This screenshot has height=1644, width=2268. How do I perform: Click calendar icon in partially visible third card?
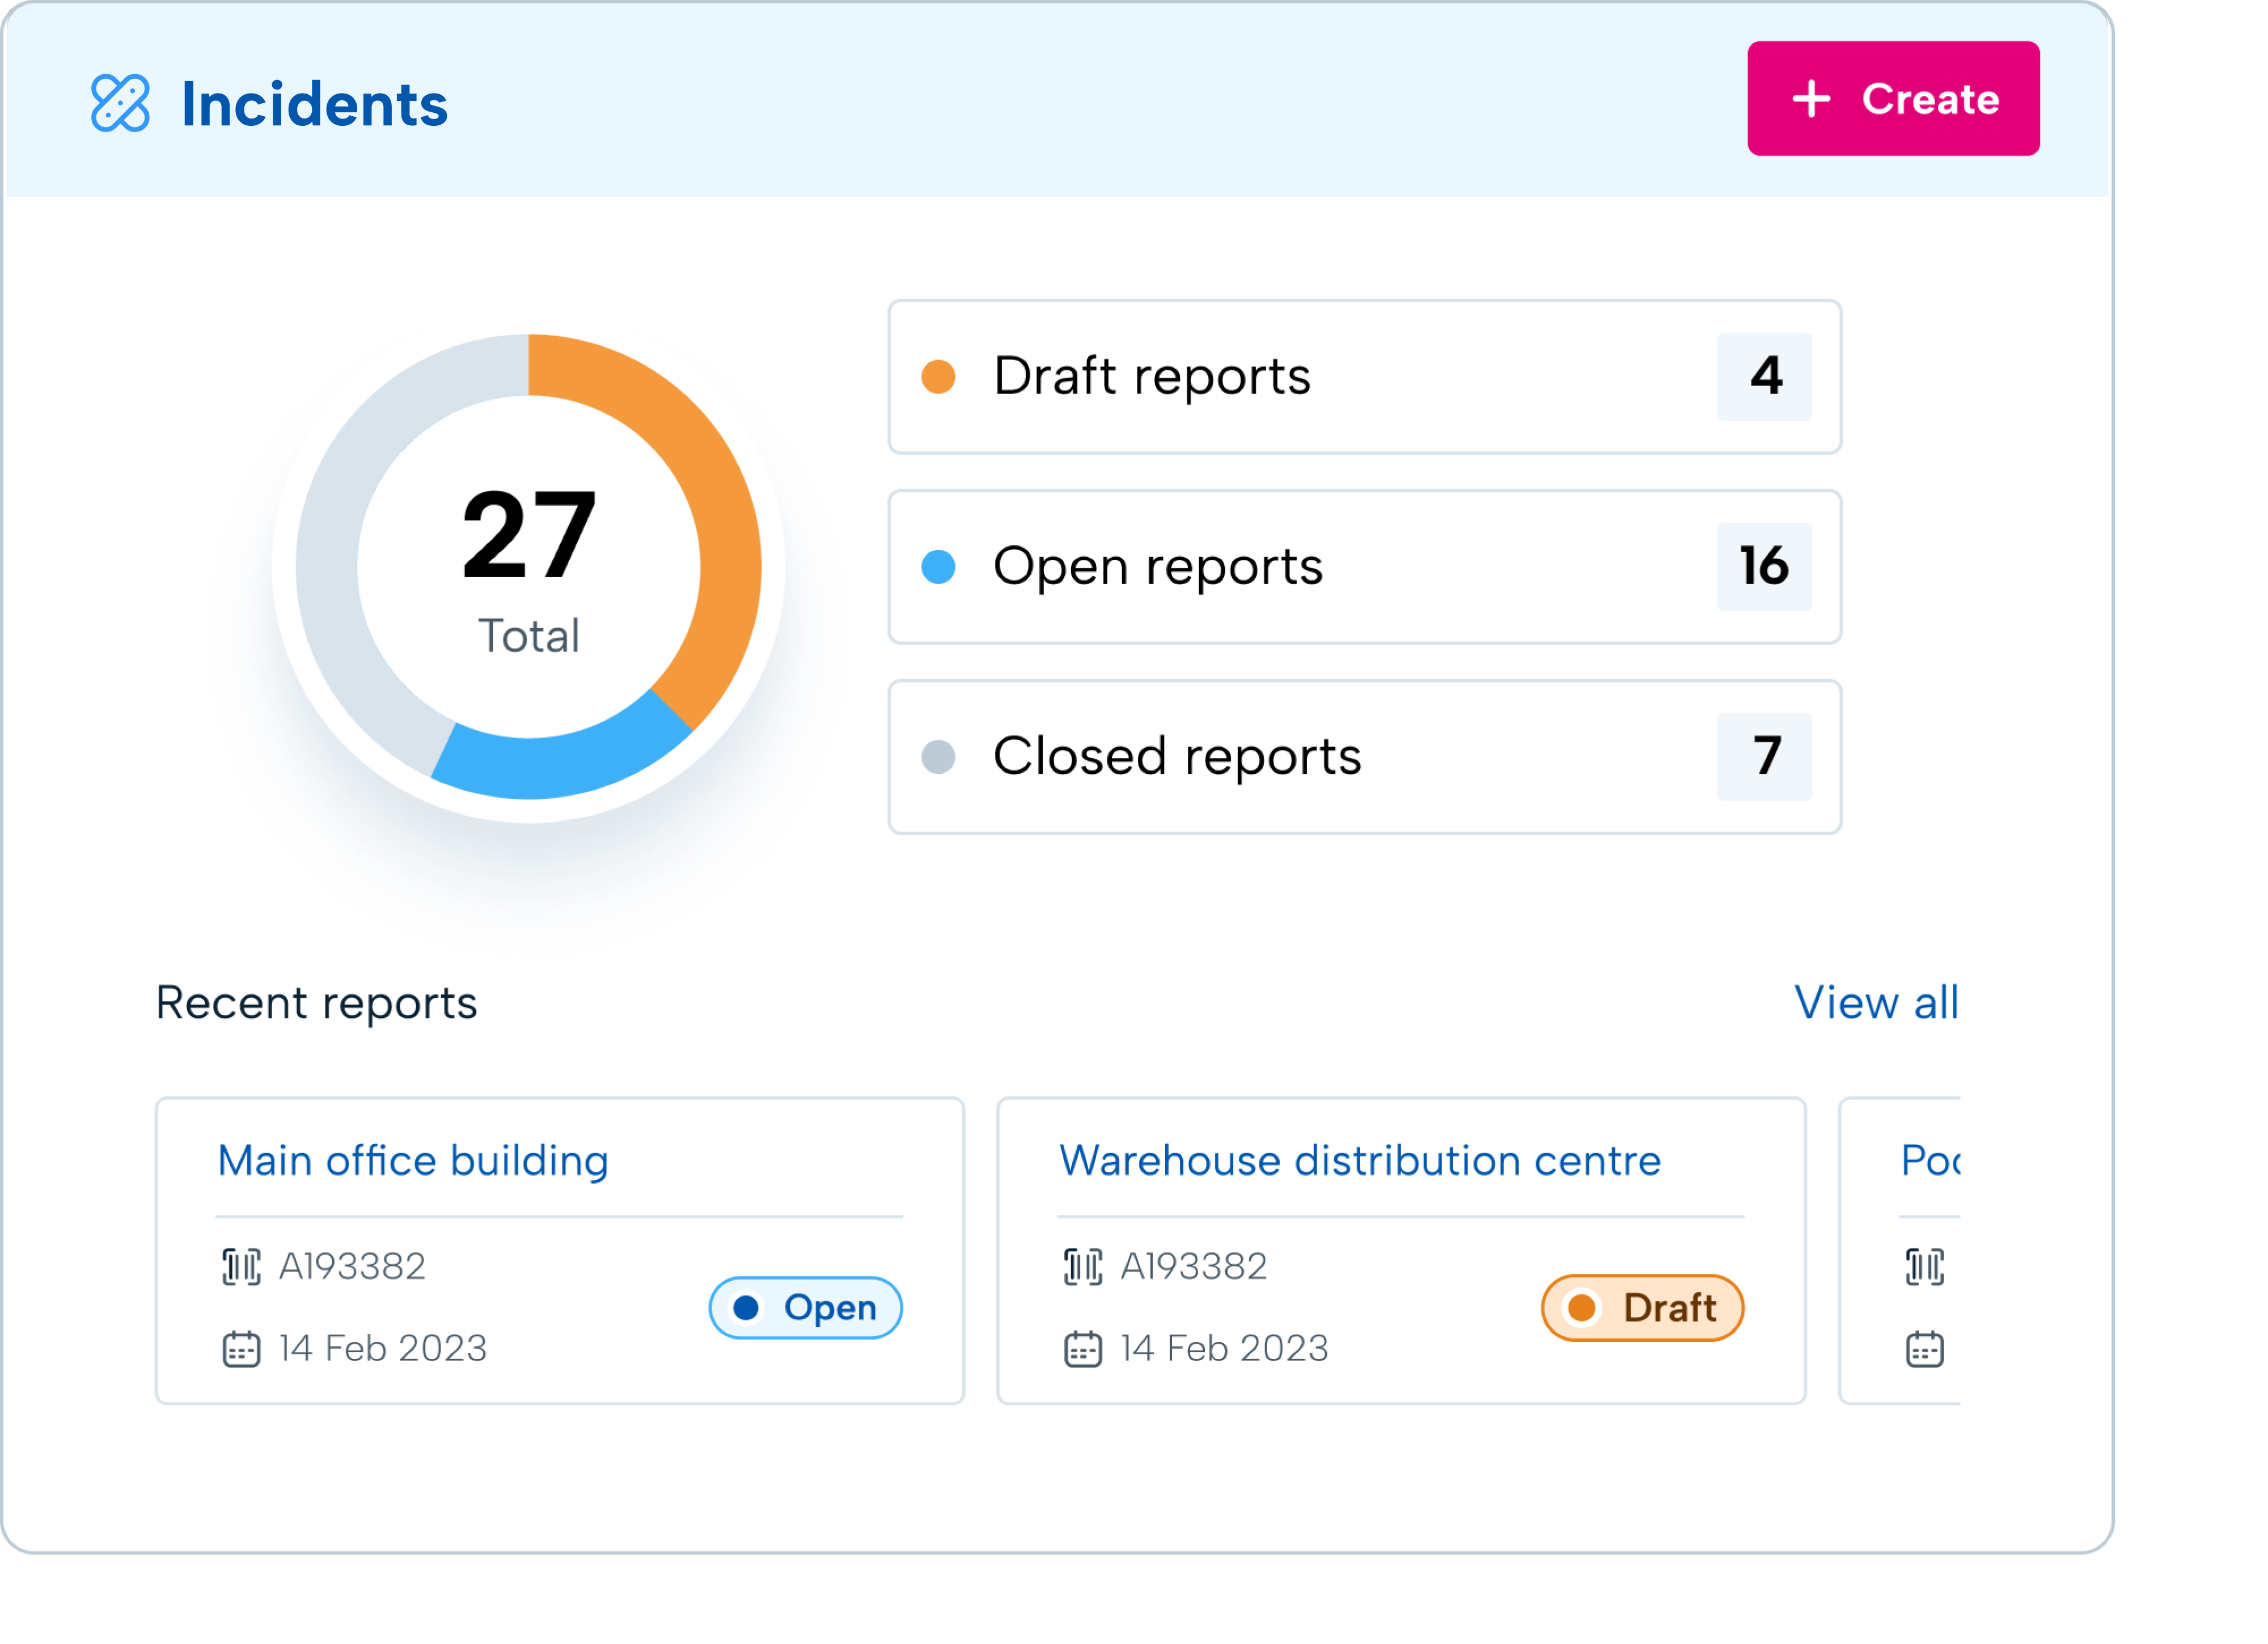tap(1925, 1349)
